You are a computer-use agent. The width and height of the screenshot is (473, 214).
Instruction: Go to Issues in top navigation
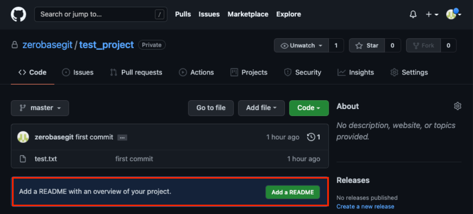coord(209,14)
